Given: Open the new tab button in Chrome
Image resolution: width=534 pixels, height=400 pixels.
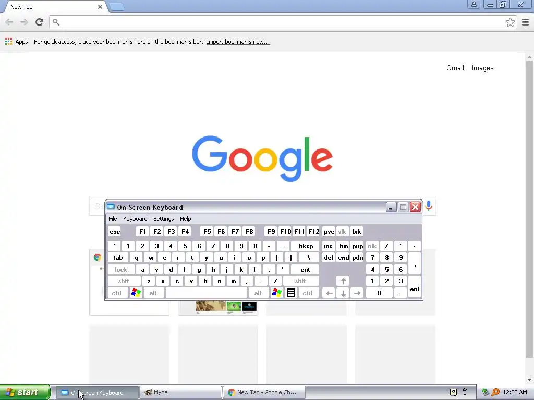Looking at the screenshot, I should (x=117, y=7).
